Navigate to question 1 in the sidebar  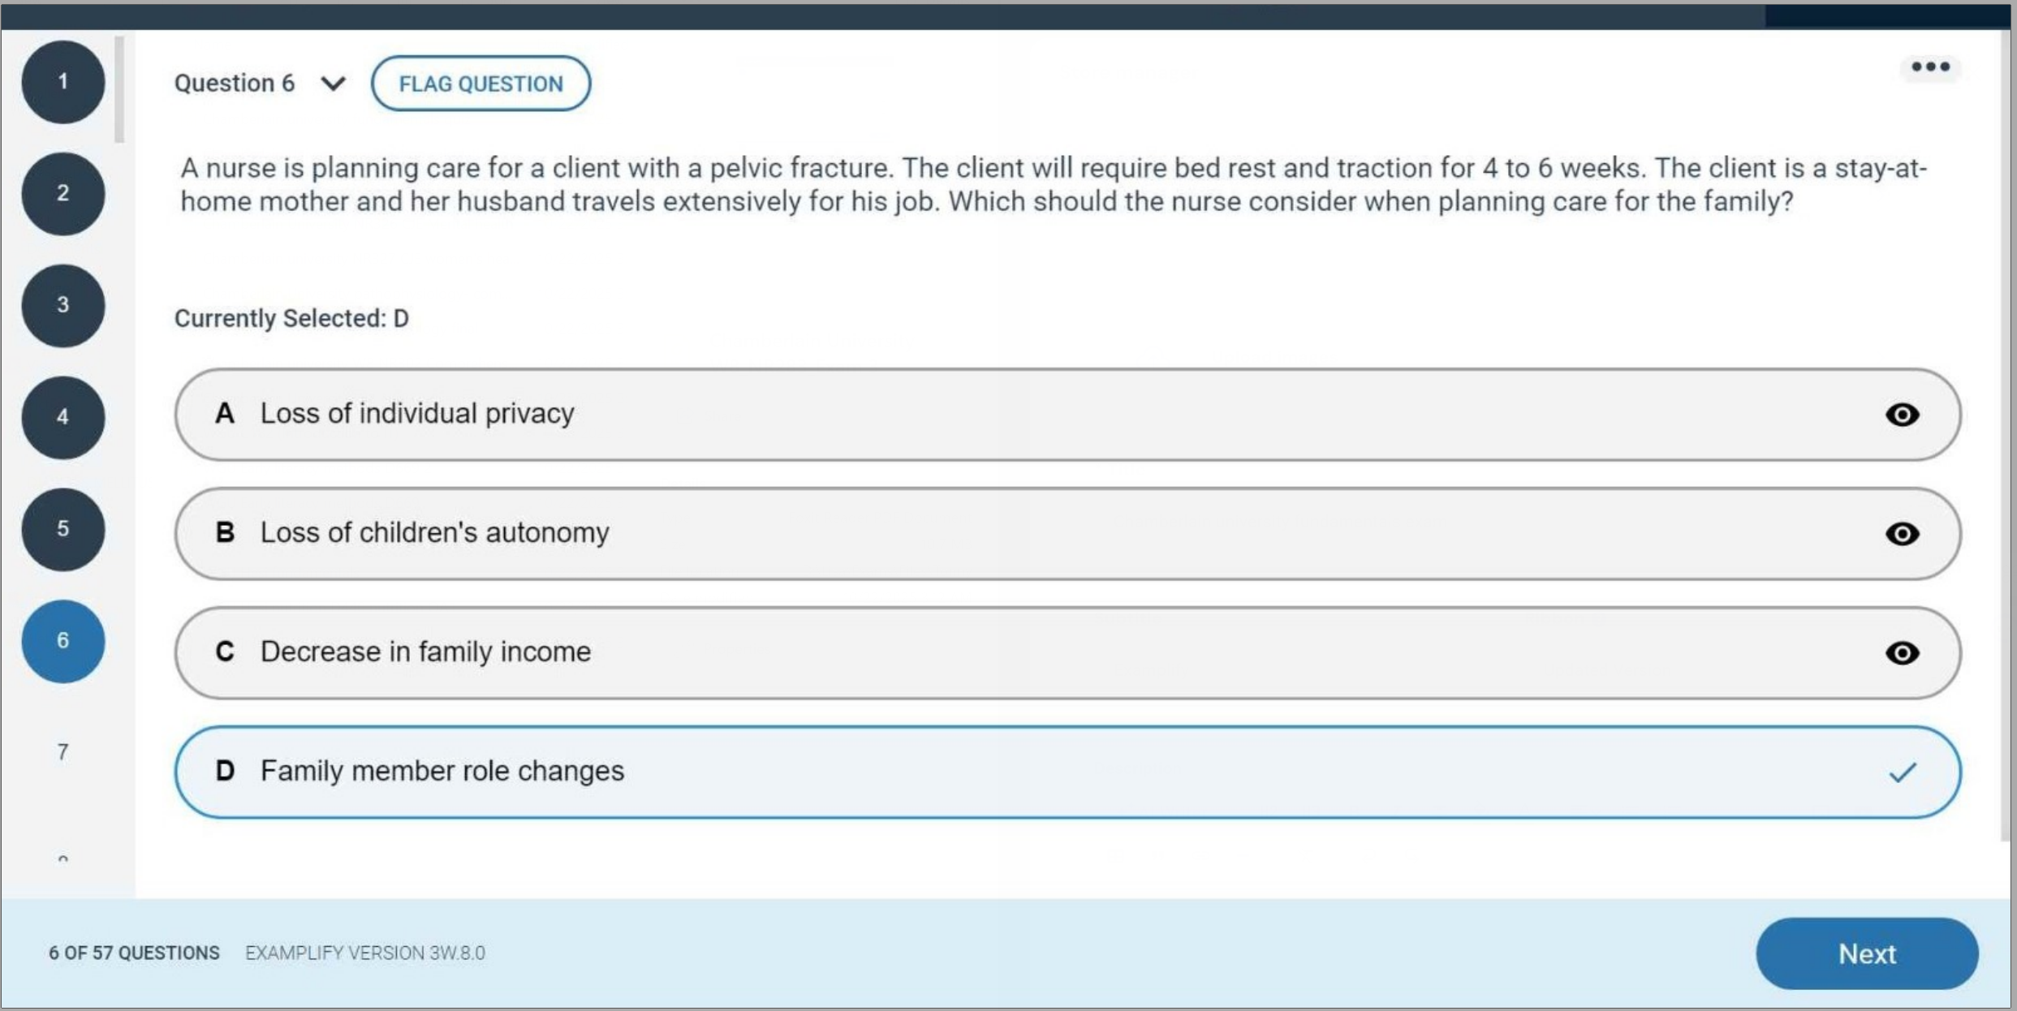pyautogui.click(x=62, y=81)
